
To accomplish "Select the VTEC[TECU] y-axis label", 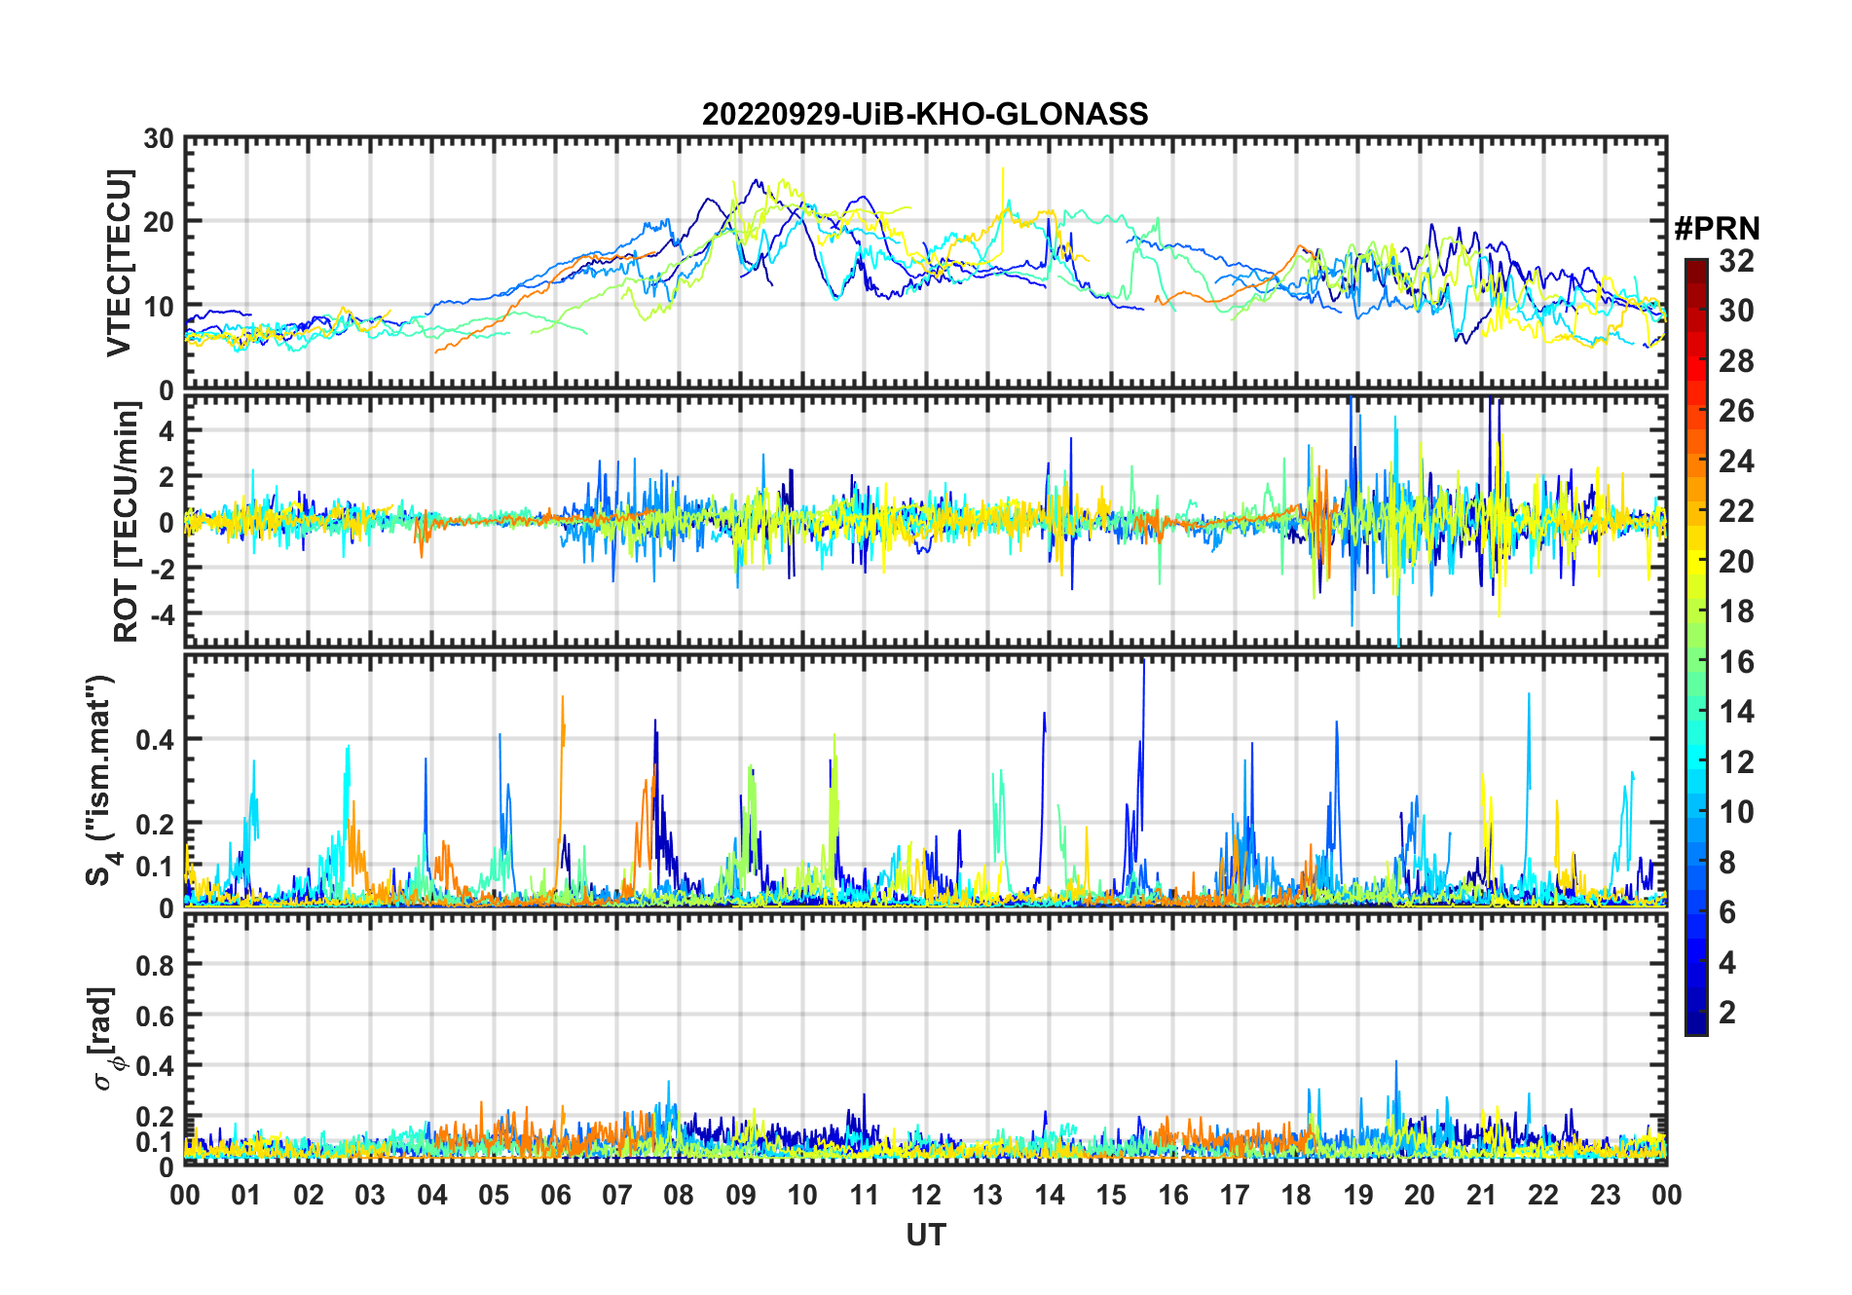I will [119, 264].
